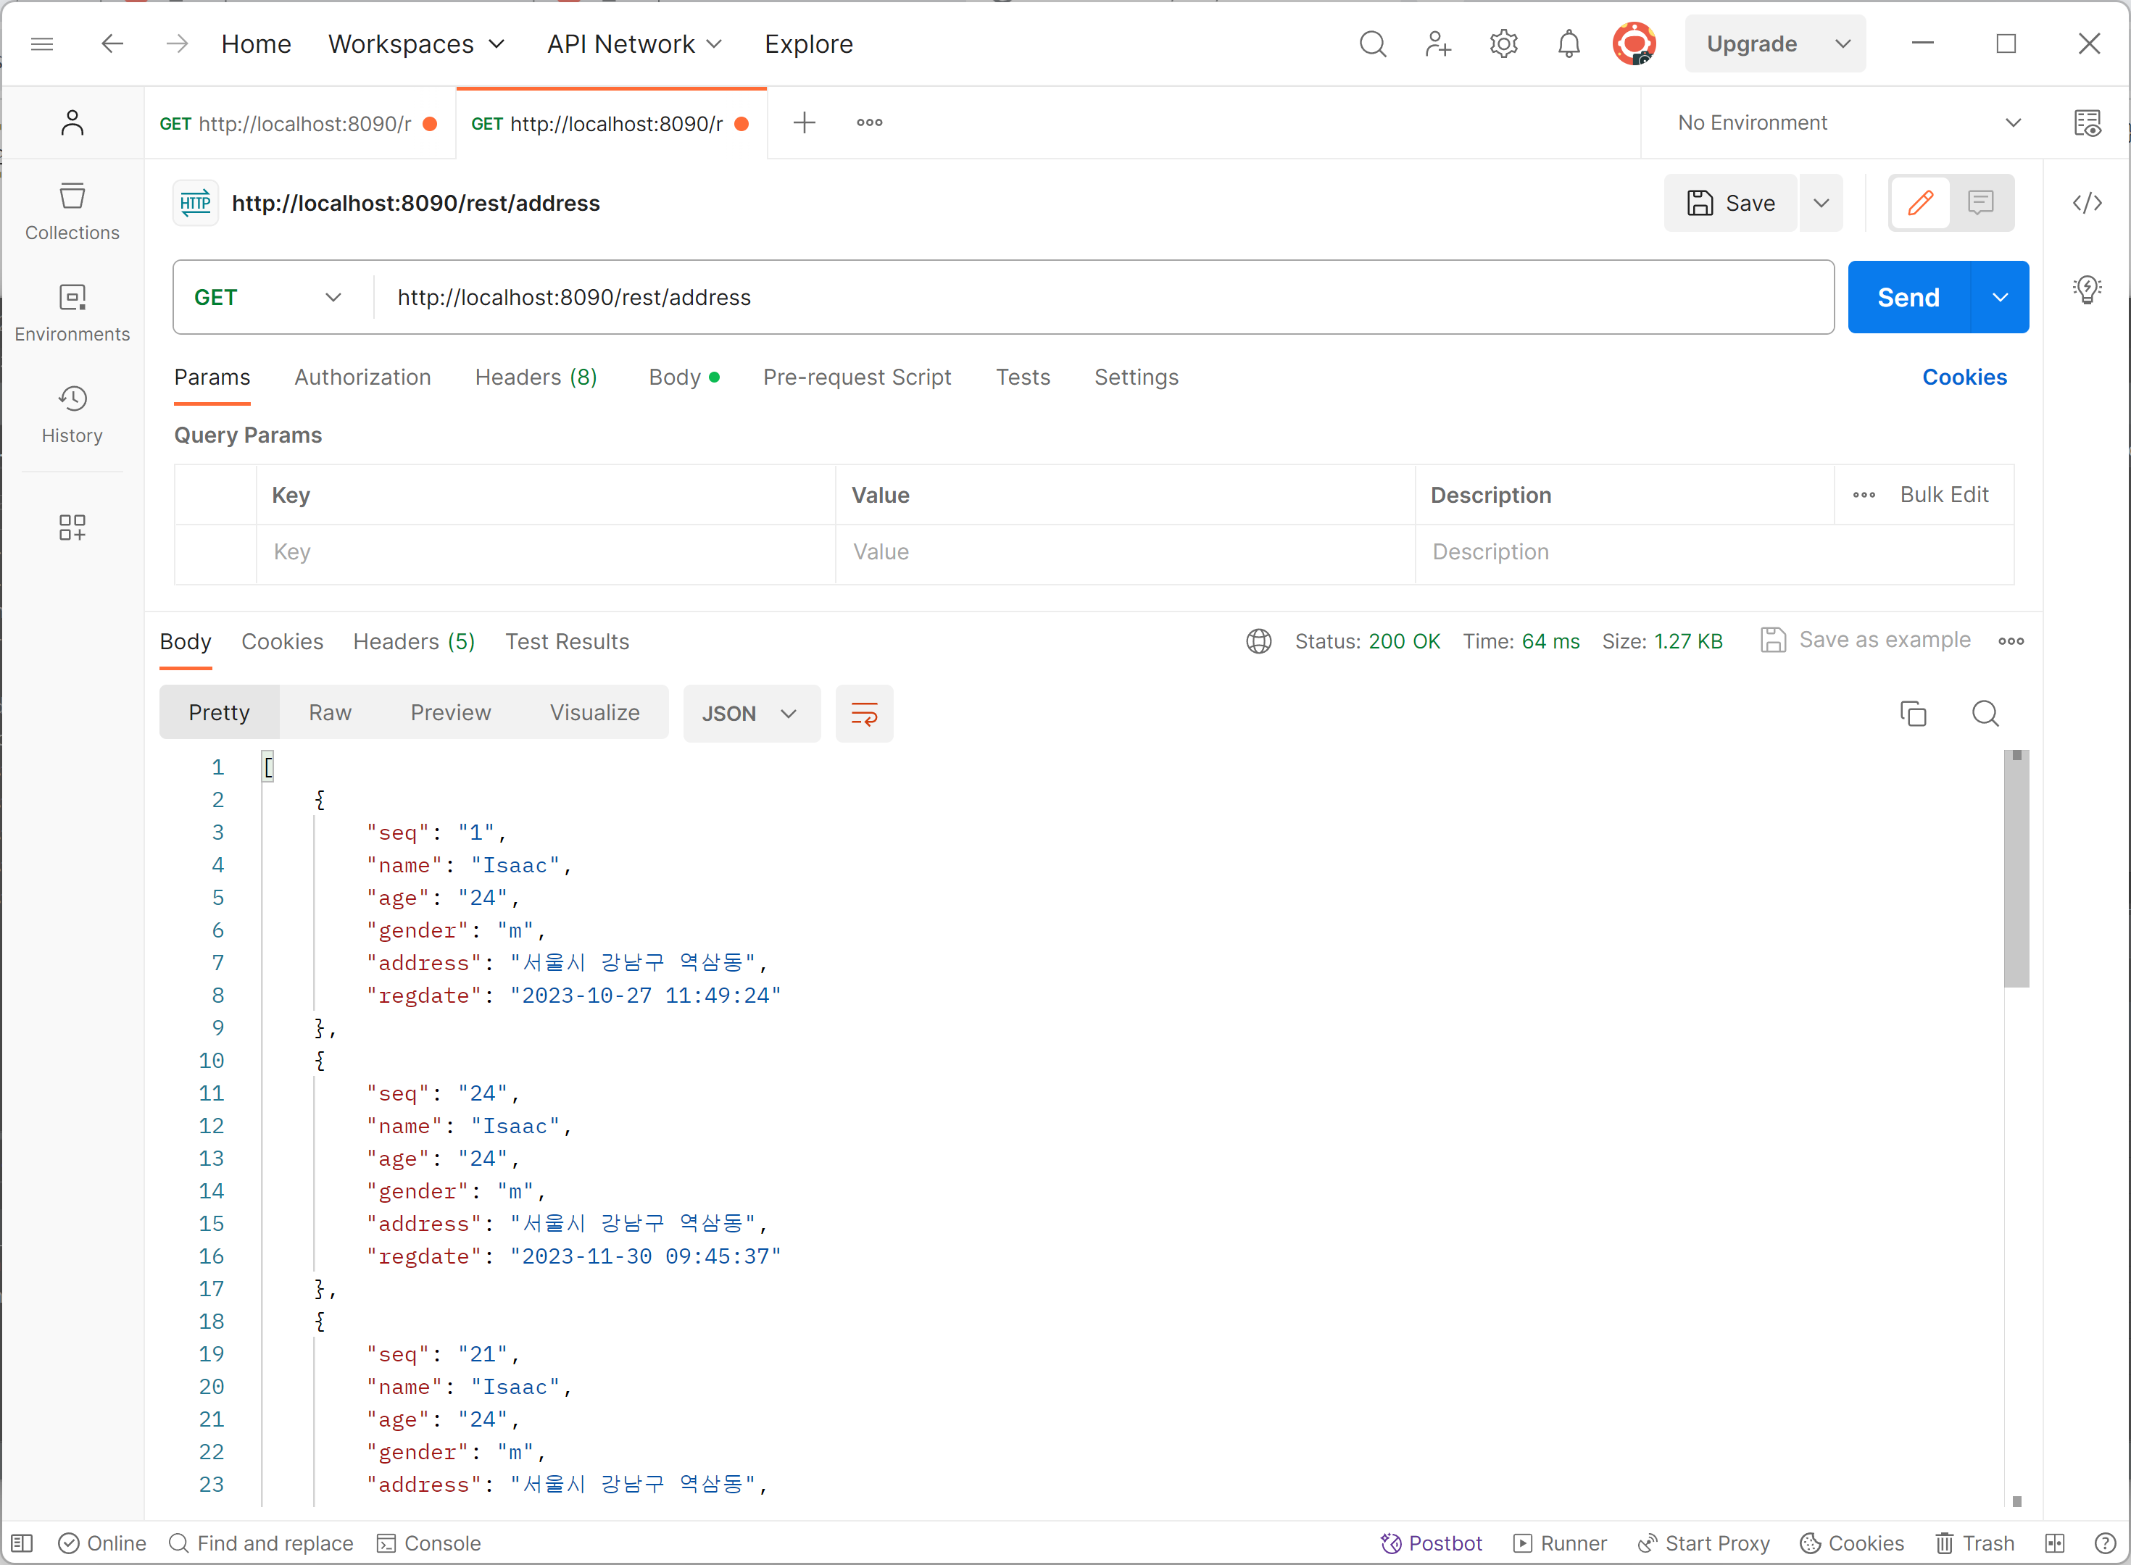Click the copy response icon
Viewport: 2131px width, 1565px height.
pos(1913,714)
